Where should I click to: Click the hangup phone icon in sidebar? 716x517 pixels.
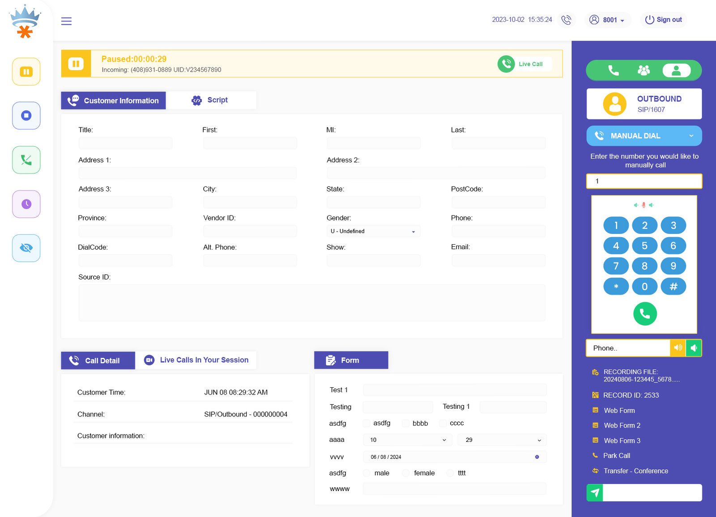click(26, 160)
